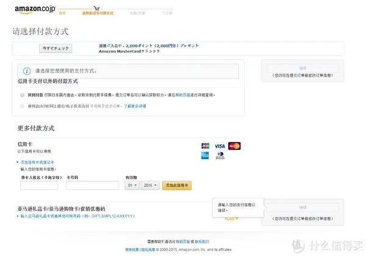Viewport: 366px width, 256px height.
Task: Click the 请选择付款方式 page heading
Action: click(x=41, y=32)
